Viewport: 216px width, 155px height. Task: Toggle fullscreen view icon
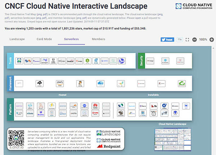187,40
